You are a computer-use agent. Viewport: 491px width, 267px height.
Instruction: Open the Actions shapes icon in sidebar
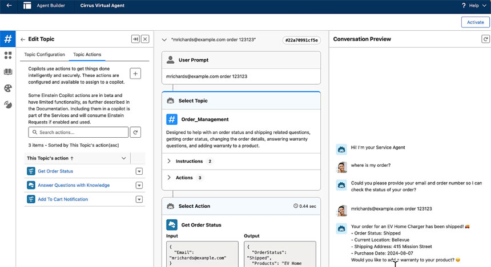8,56
